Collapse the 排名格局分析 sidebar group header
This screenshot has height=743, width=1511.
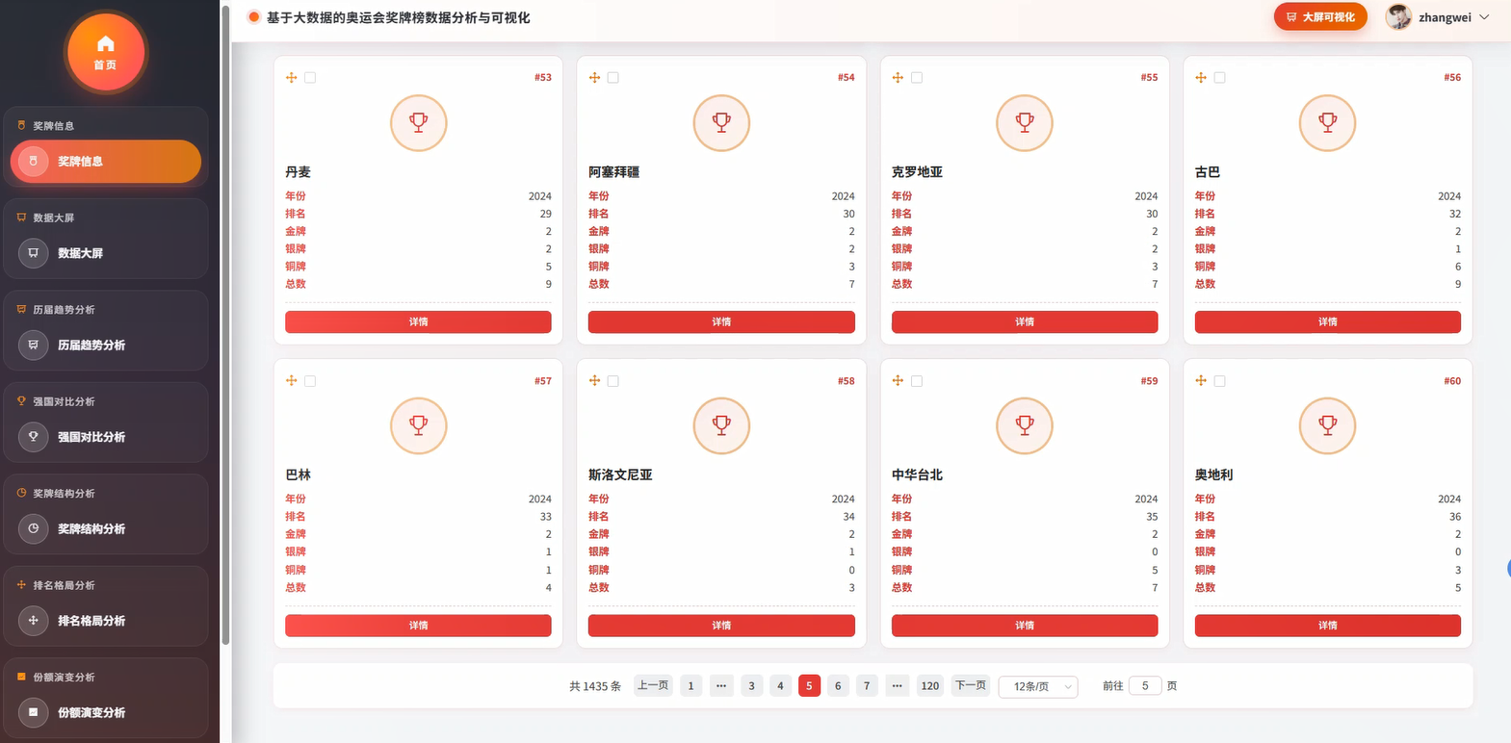point(105,585)
